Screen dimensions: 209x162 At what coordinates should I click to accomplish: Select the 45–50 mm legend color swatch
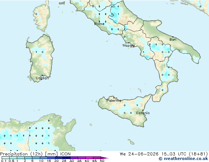97,158
